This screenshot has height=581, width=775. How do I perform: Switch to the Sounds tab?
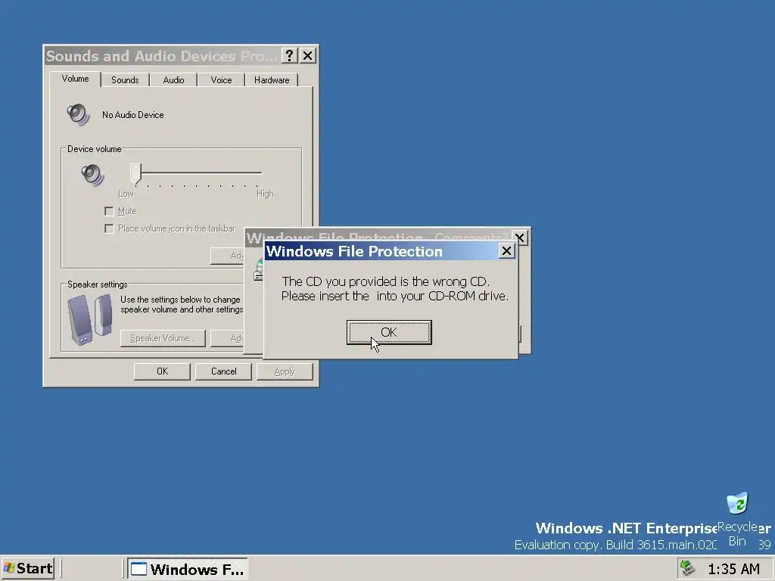coord(125,80)
